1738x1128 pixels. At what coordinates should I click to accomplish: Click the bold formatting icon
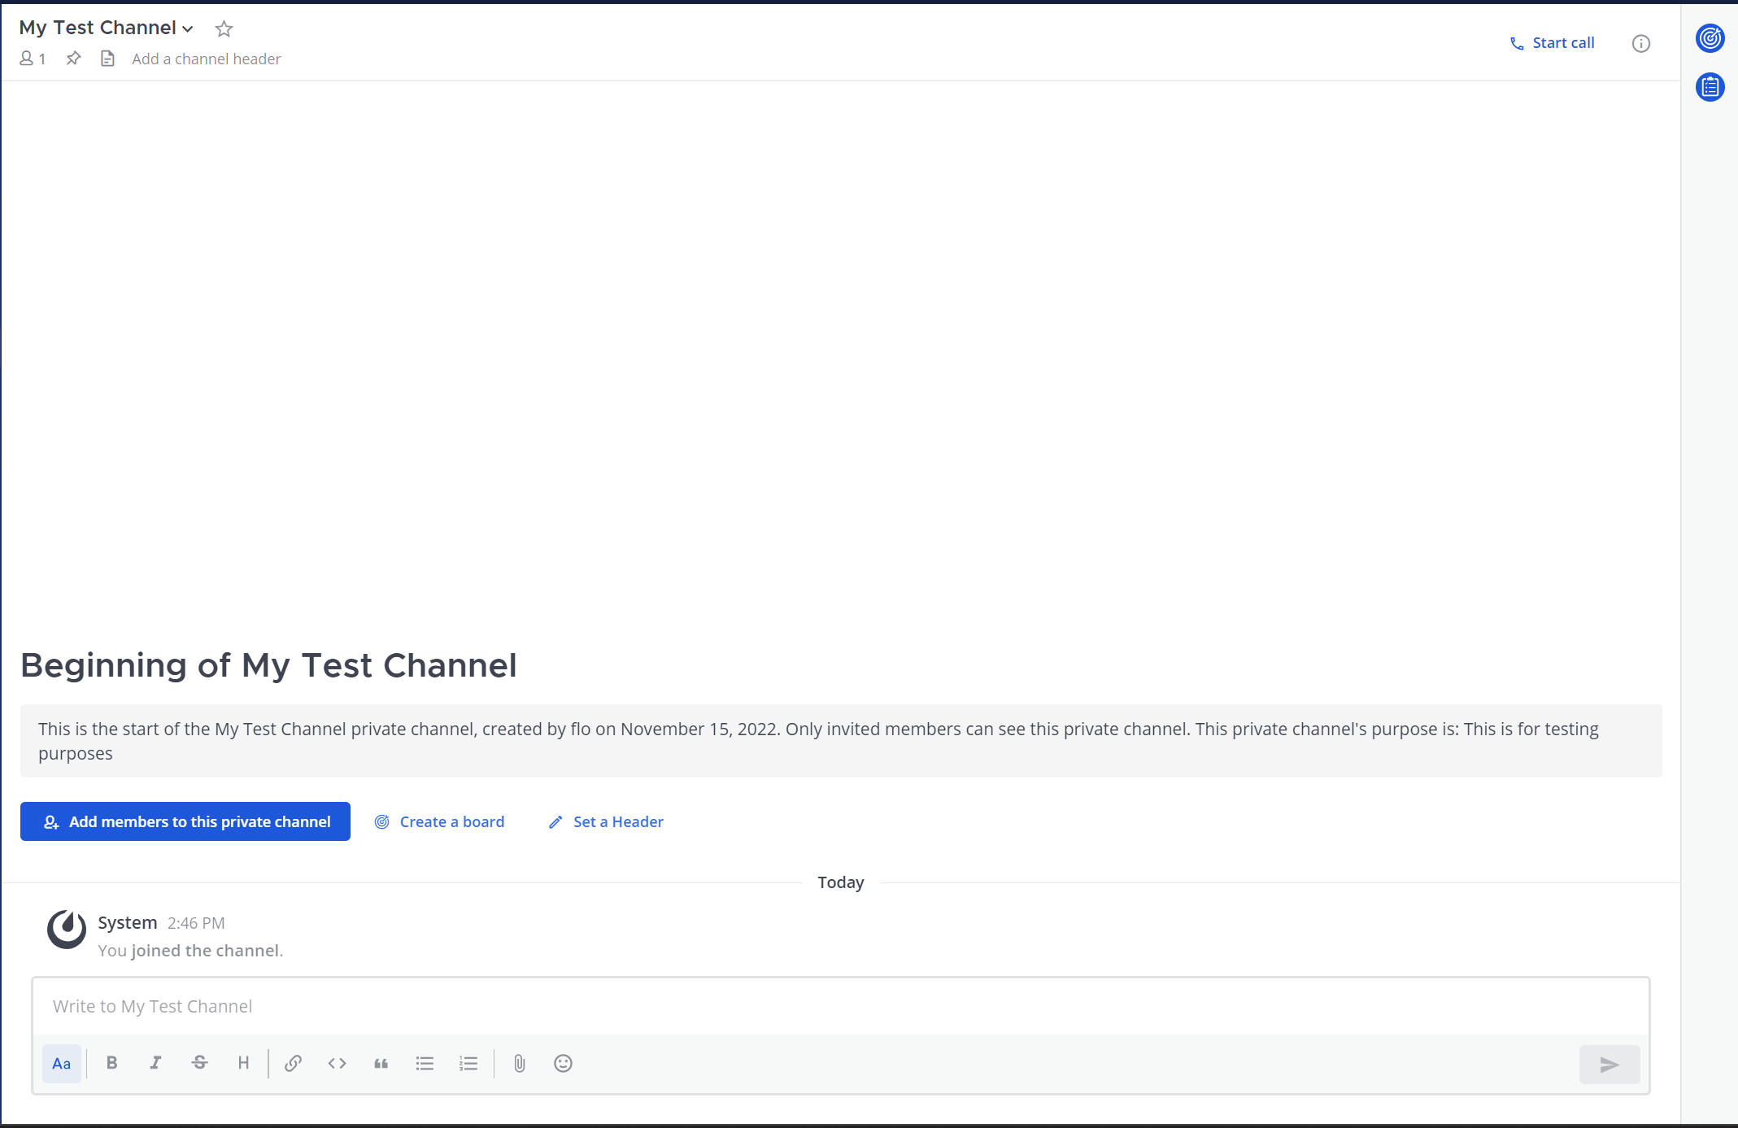point(112,1063)
